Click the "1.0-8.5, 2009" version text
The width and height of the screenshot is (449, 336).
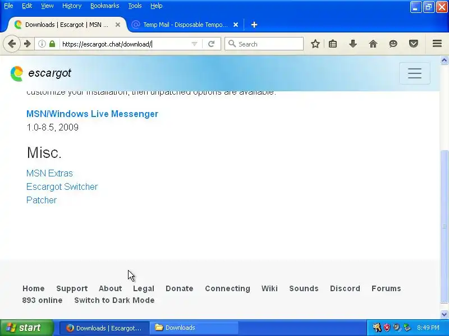pos(52,127)
